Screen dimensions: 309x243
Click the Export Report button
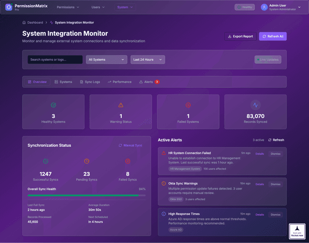240,37
